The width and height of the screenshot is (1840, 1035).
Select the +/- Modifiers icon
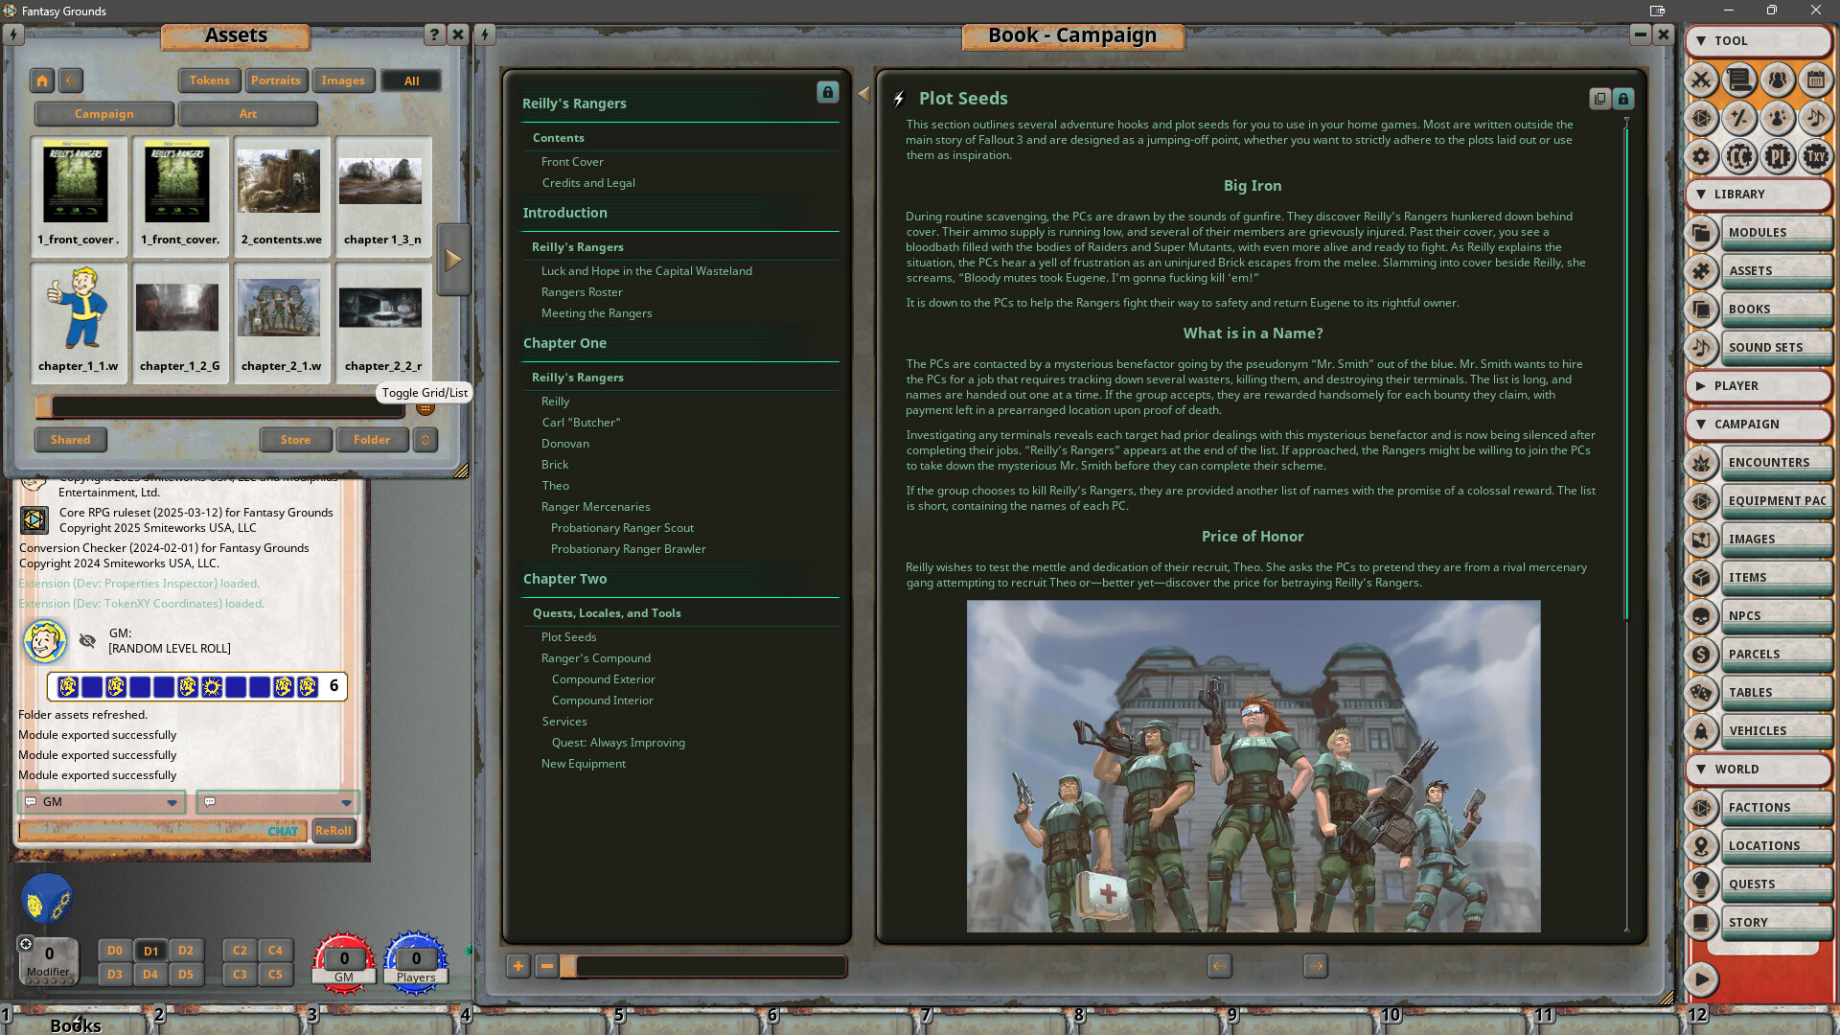(1739, 119)
